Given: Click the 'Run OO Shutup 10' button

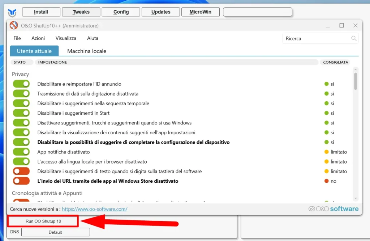Looking at the screenshot, I should [43, 221].
